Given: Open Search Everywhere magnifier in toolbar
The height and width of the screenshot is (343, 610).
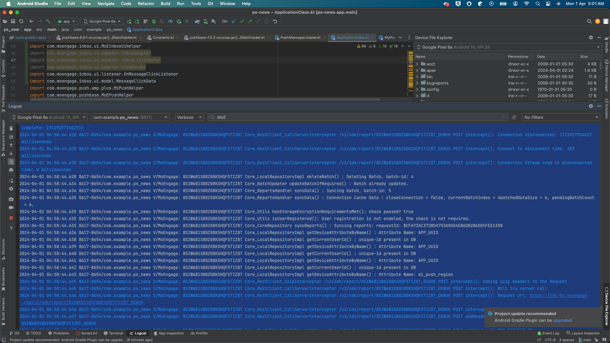Looking at the screenshot, I should pos(589,21).
